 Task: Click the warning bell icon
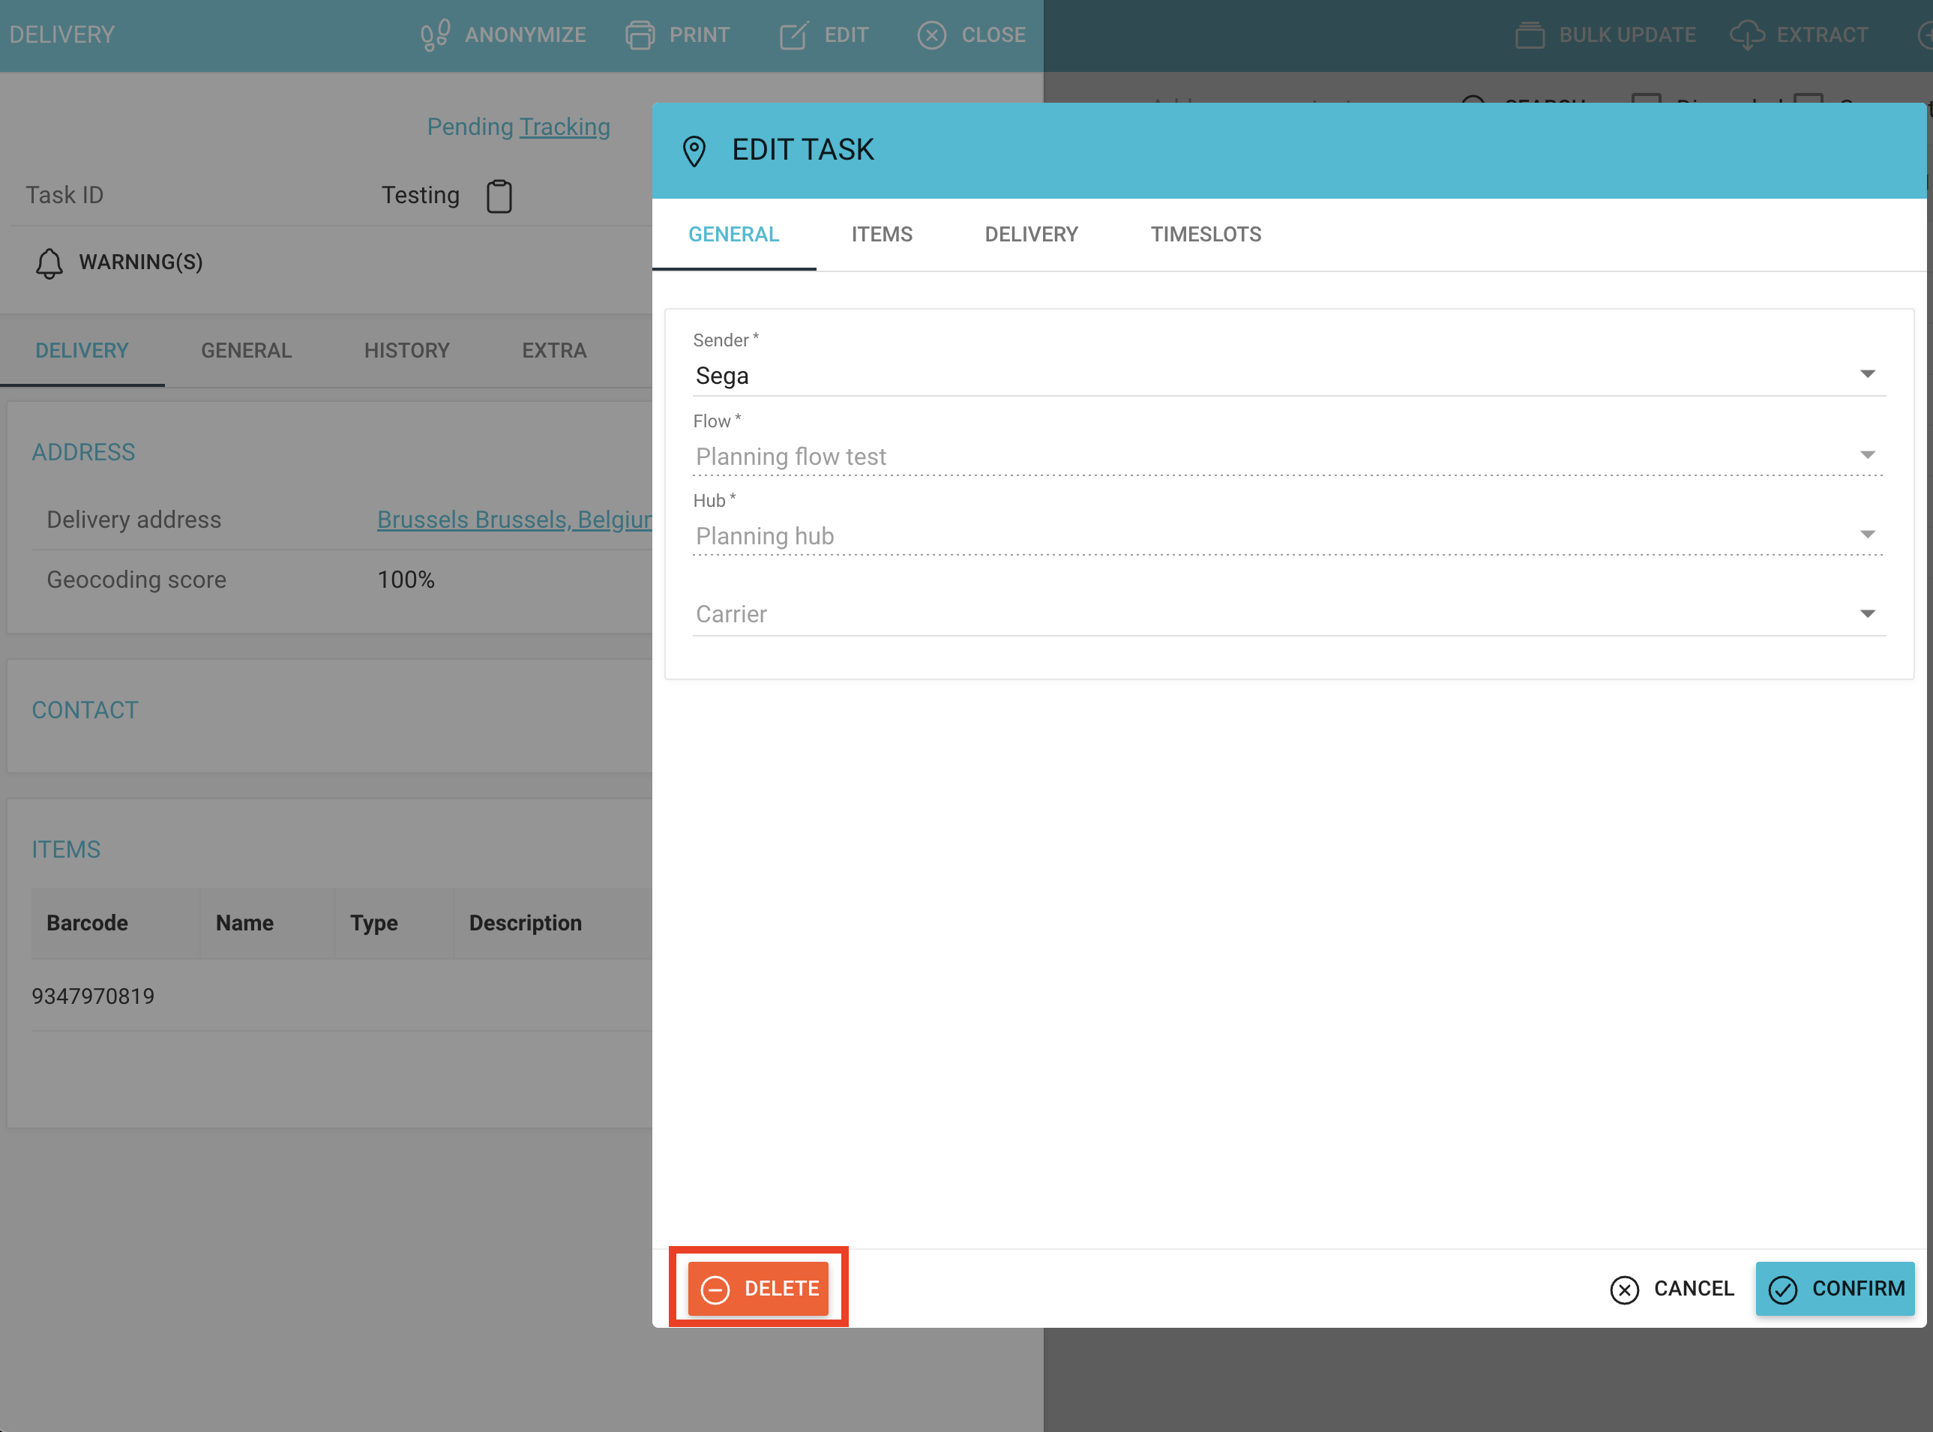click(49, 262)
